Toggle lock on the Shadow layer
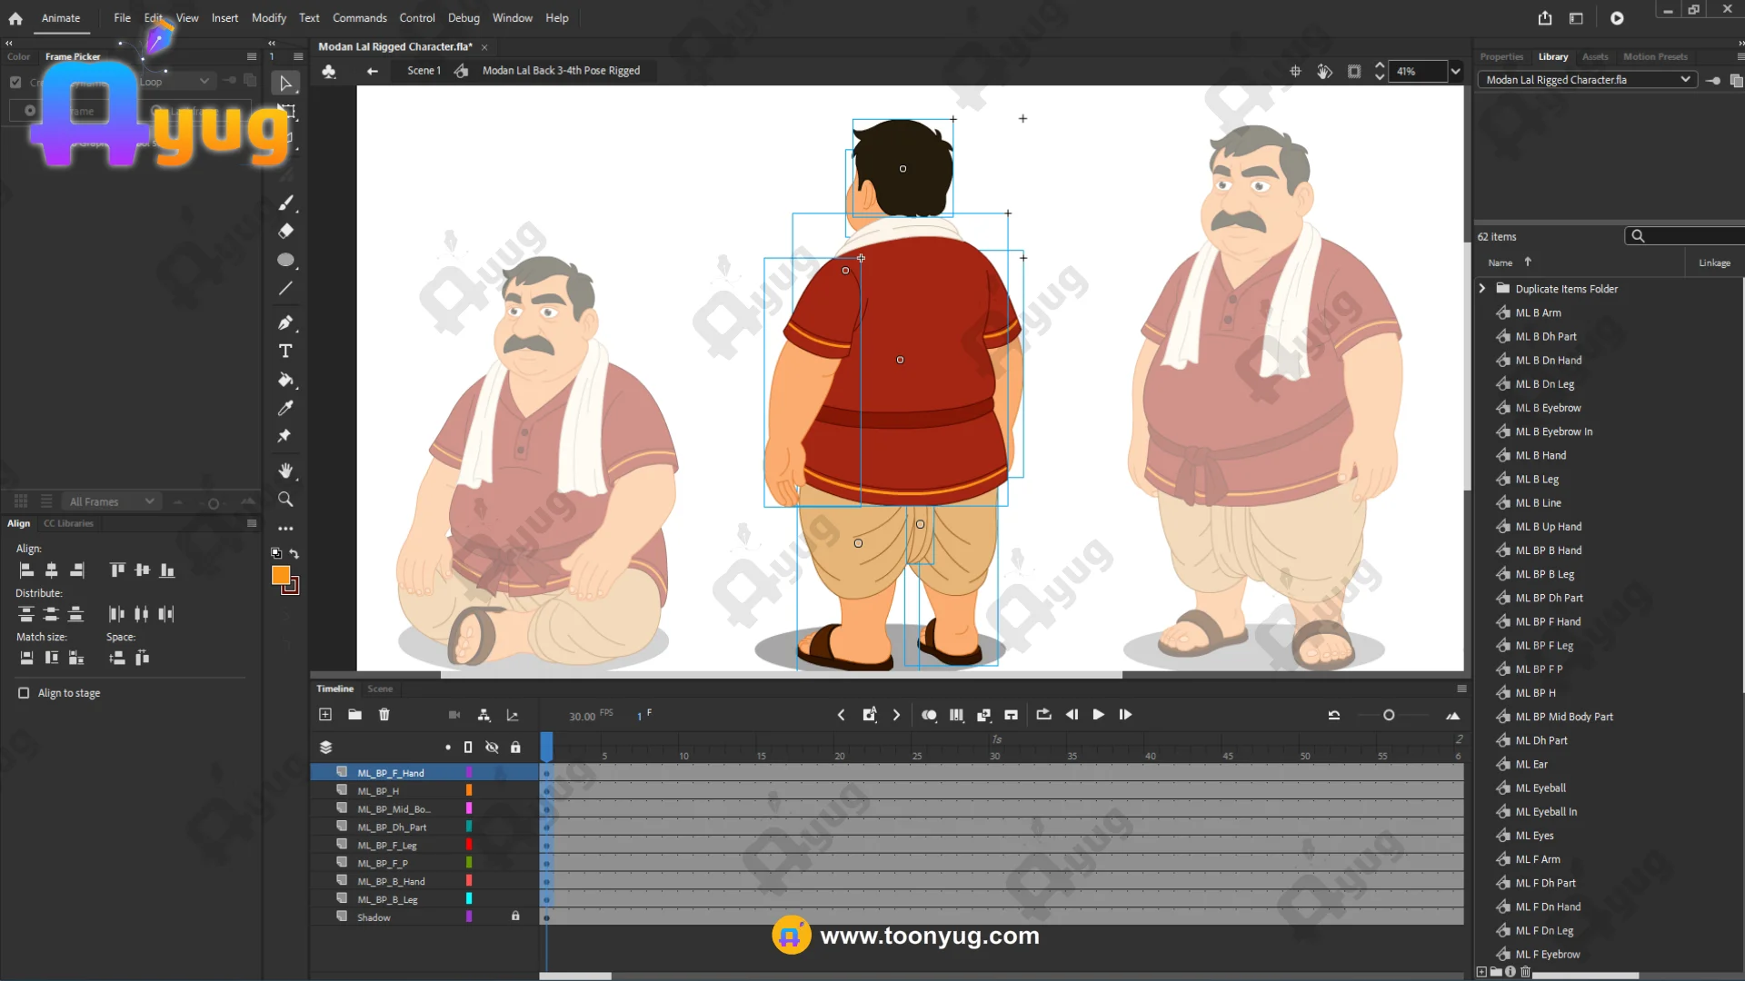 point(515,917)
